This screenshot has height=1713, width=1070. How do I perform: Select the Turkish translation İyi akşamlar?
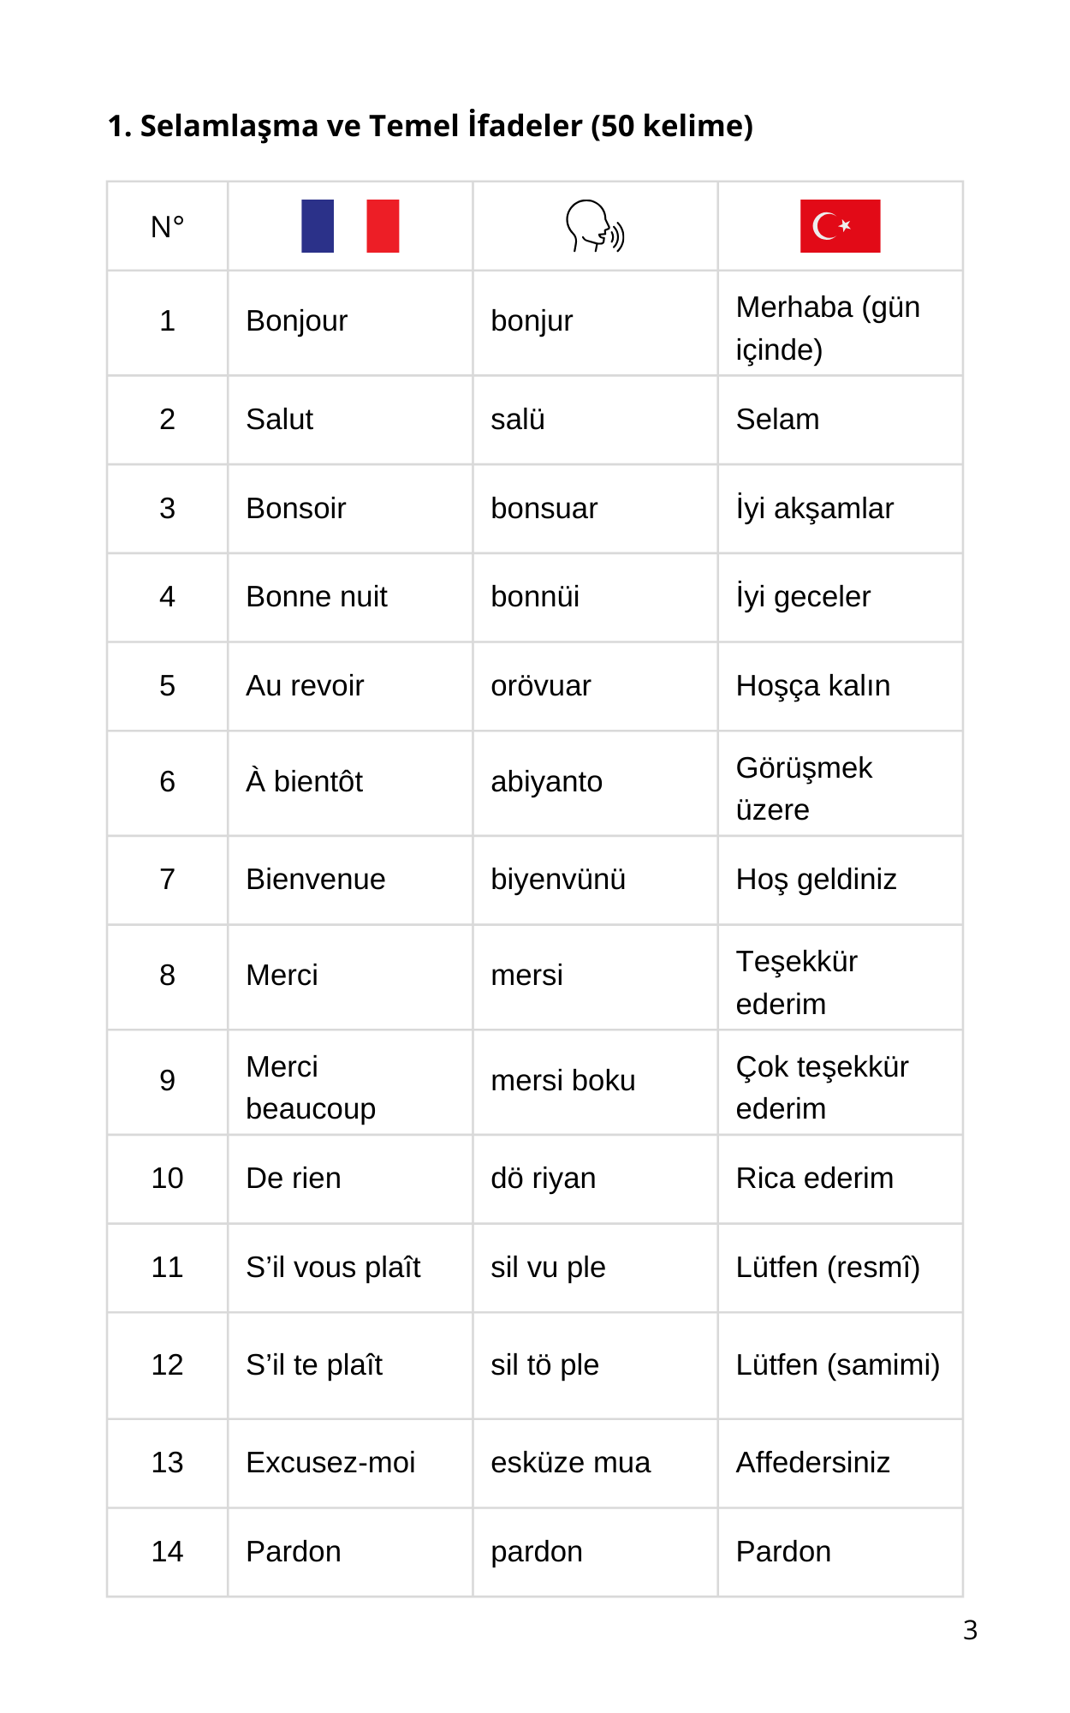(x=815, y=509)
